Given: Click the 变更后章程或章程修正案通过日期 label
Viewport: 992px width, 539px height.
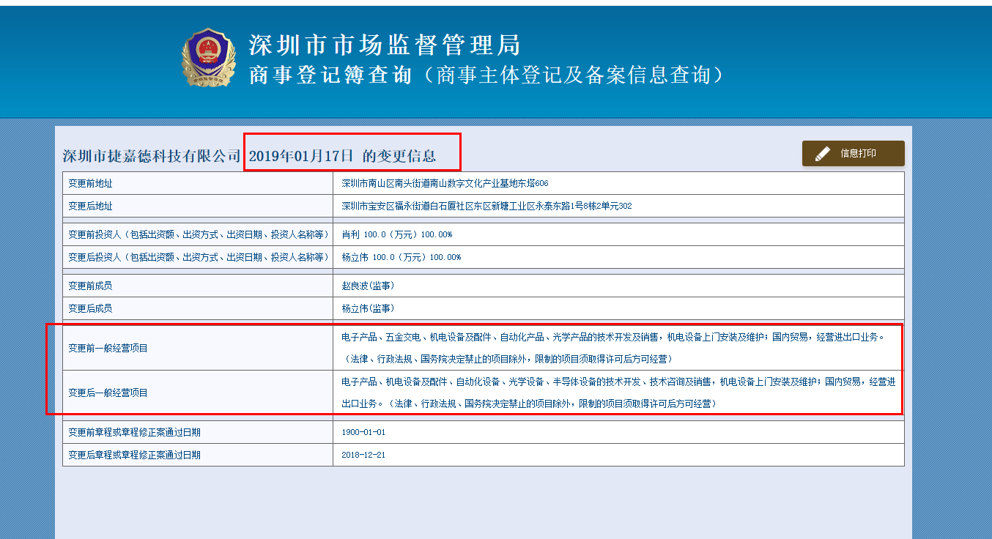Looking at the screenshot, I should (134, 456).
